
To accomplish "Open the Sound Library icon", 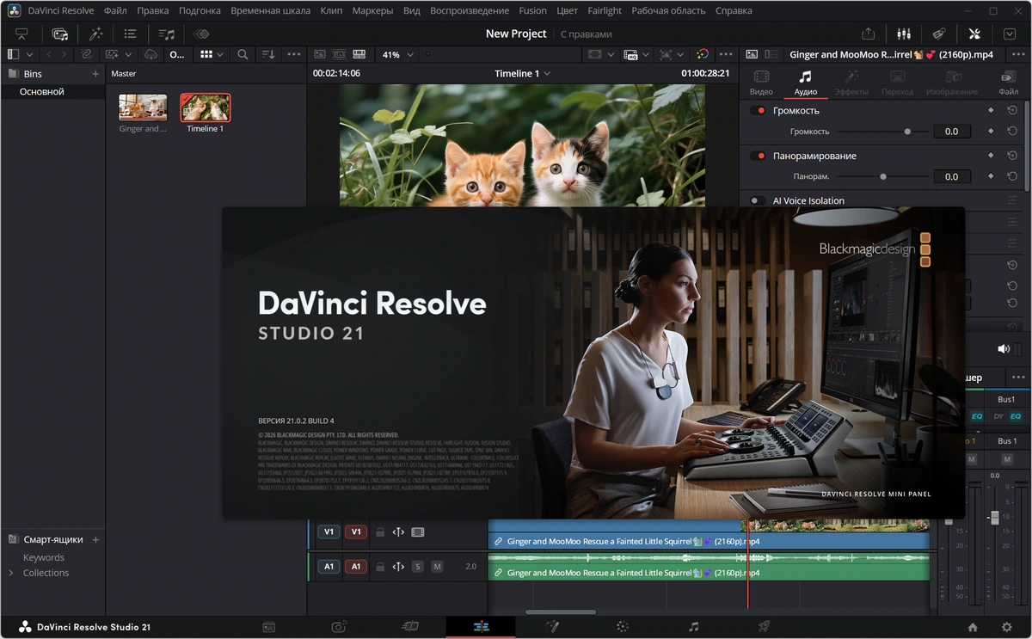I will 167,34.
